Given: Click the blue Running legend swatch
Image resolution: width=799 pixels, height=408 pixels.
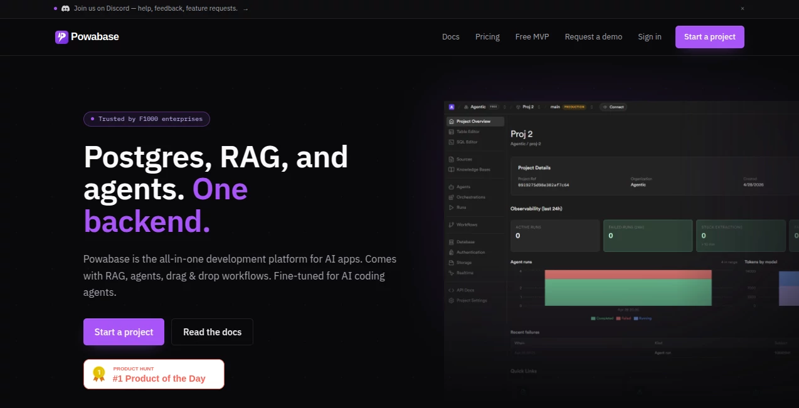Looking at the screenshot, I should click(x=636, y=318).
